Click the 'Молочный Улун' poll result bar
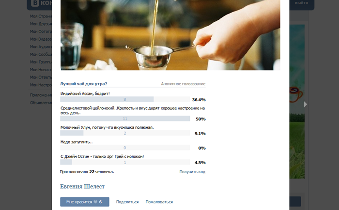This screenshot has width=339, height=210. (x=124, y=133)
